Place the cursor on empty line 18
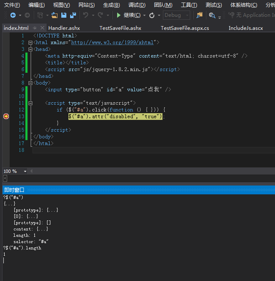The width and height of the screenshot is (275, 281). 154,150
